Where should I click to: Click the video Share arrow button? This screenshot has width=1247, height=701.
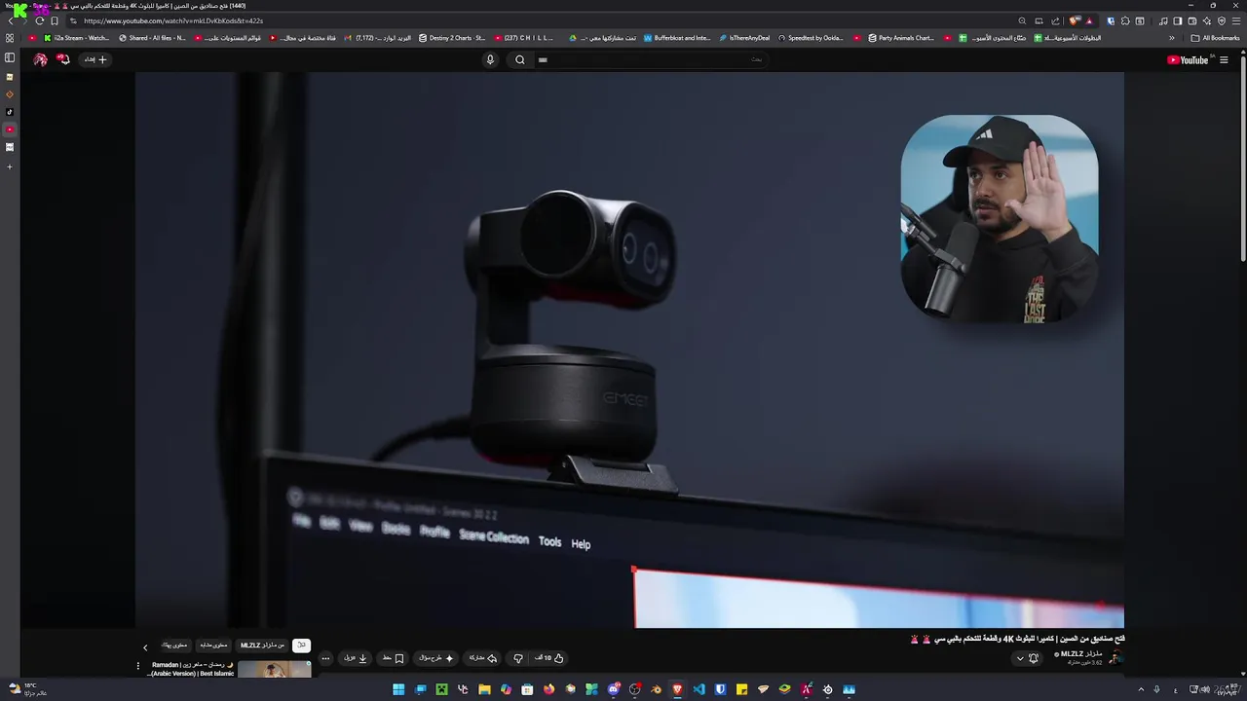tap(482, 658)
